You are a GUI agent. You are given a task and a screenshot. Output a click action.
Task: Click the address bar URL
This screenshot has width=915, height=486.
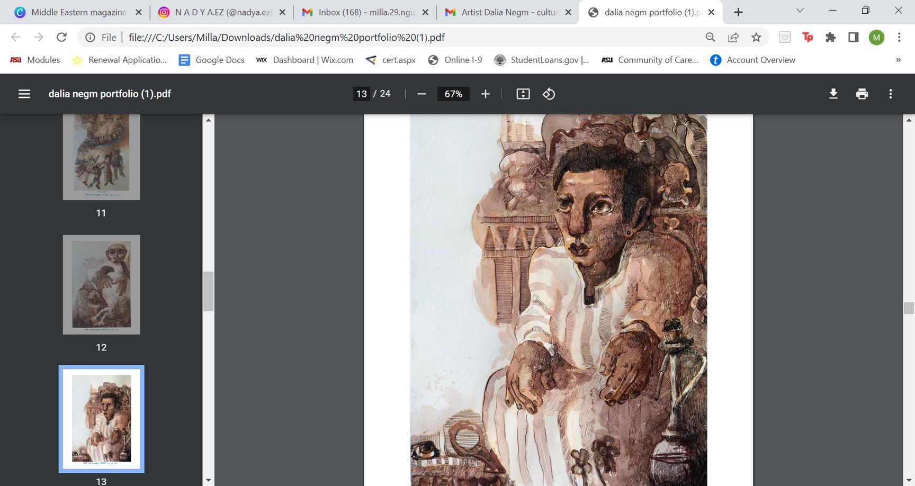pos(286,37)
